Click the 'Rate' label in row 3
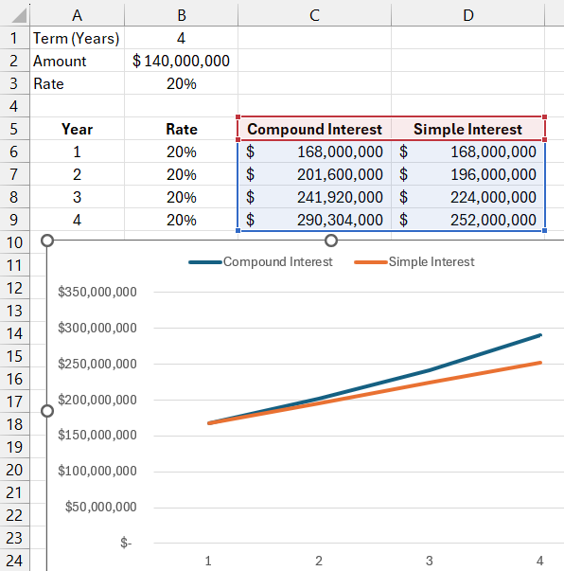Image resolution: width=564 pixels, height=571 pixels. [x=78, y=83]
